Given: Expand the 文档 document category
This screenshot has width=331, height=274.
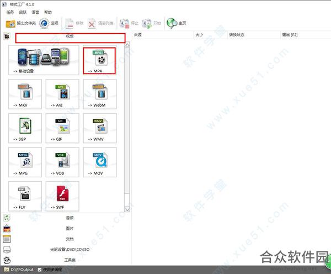Looking at the screenshot, I should tap(70, 239).
